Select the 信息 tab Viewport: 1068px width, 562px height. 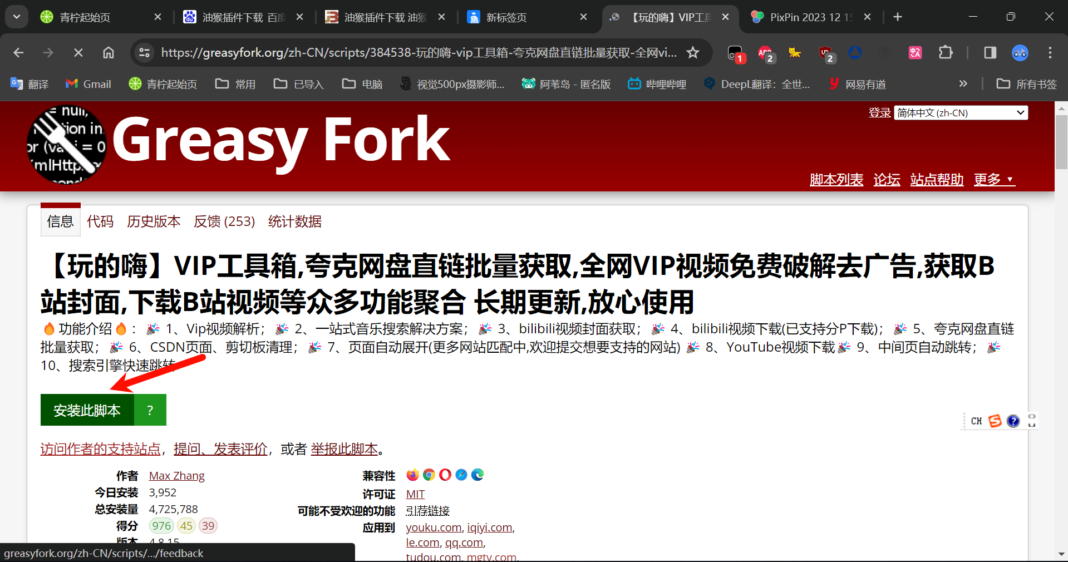coord(60,221)
